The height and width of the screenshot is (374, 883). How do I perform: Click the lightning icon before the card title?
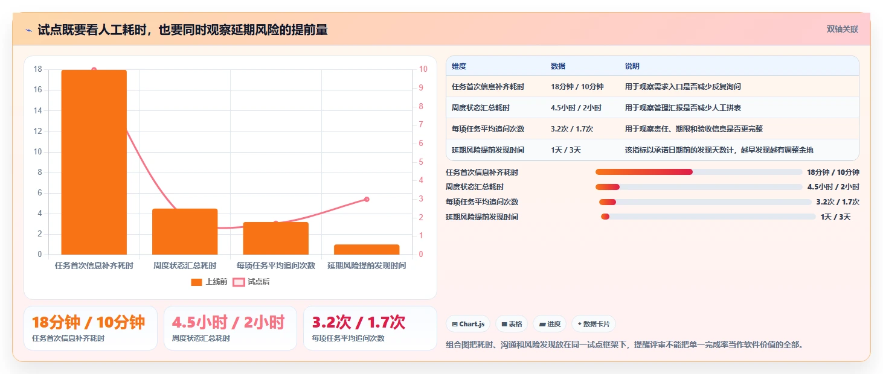[28, 30]
